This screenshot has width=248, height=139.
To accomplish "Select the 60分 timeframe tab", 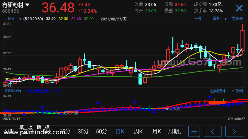I will click(x=101, y=132).
